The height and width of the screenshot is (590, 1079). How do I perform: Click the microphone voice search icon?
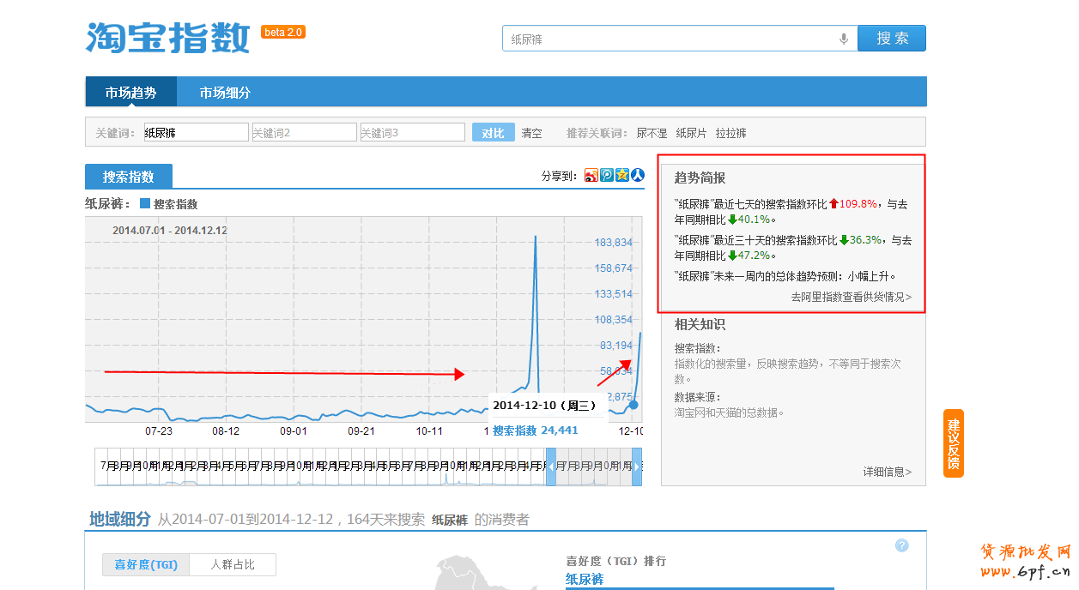click(x=844, y=39)
